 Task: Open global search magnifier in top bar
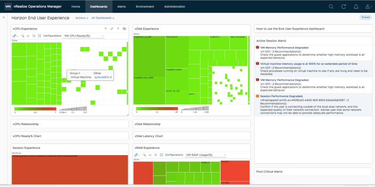331,7
